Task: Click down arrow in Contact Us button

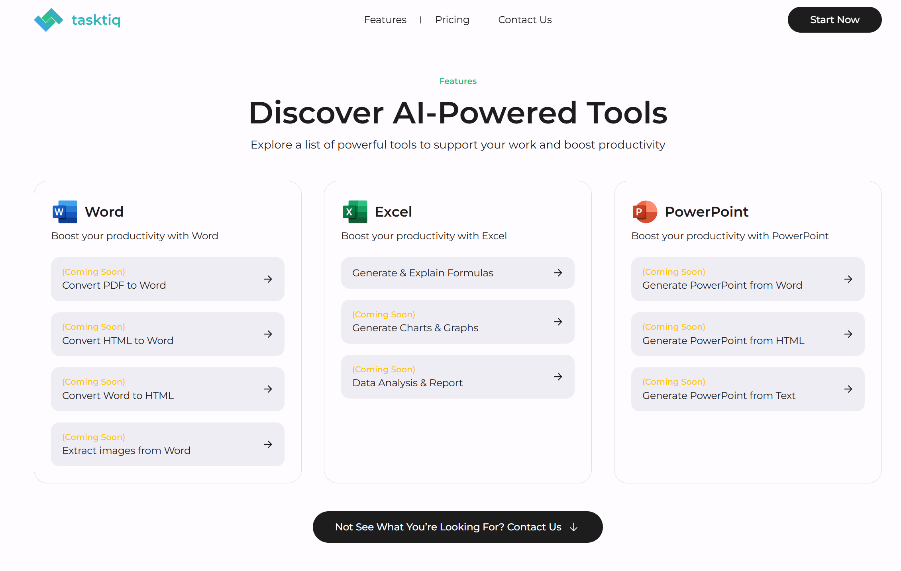Action: coord(573,527)
